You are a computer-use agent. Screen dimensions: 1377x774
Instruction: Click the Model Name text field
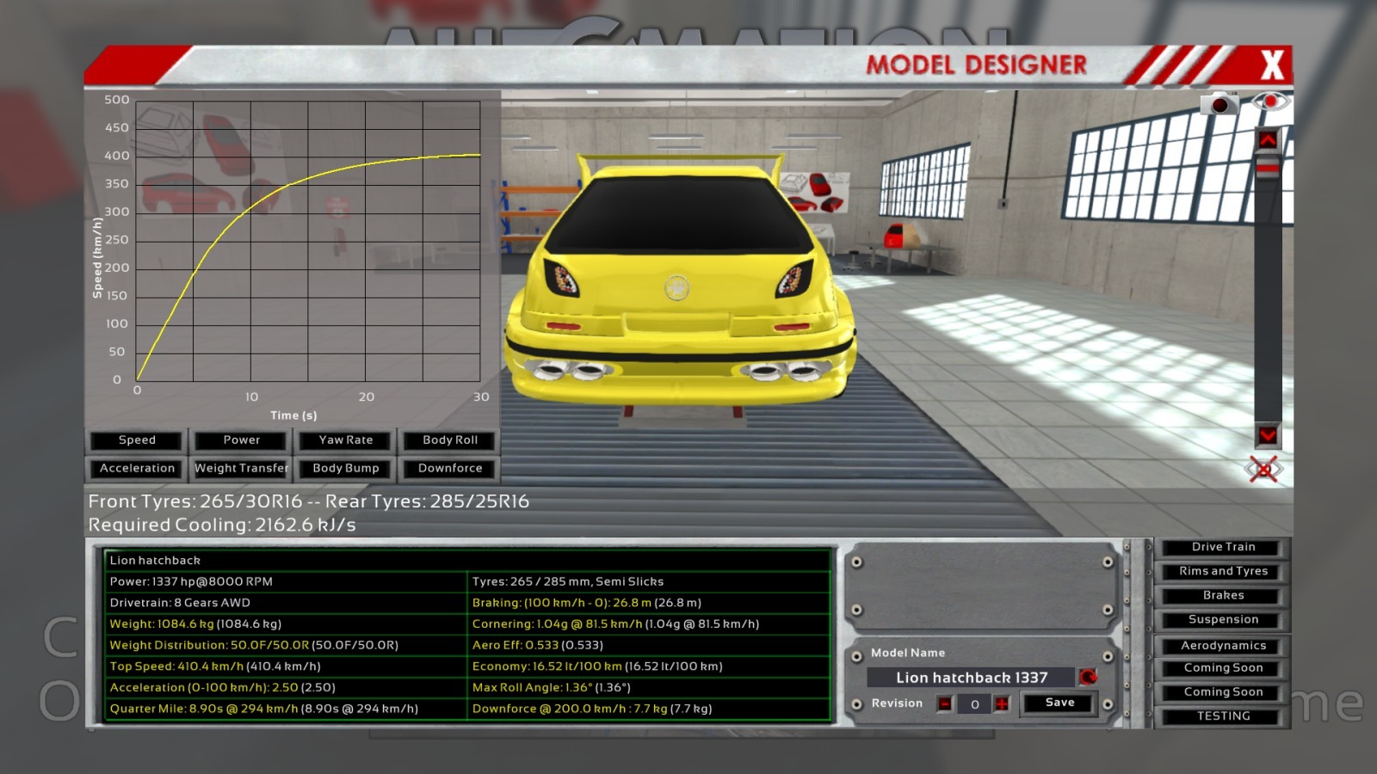coord(971,678)
